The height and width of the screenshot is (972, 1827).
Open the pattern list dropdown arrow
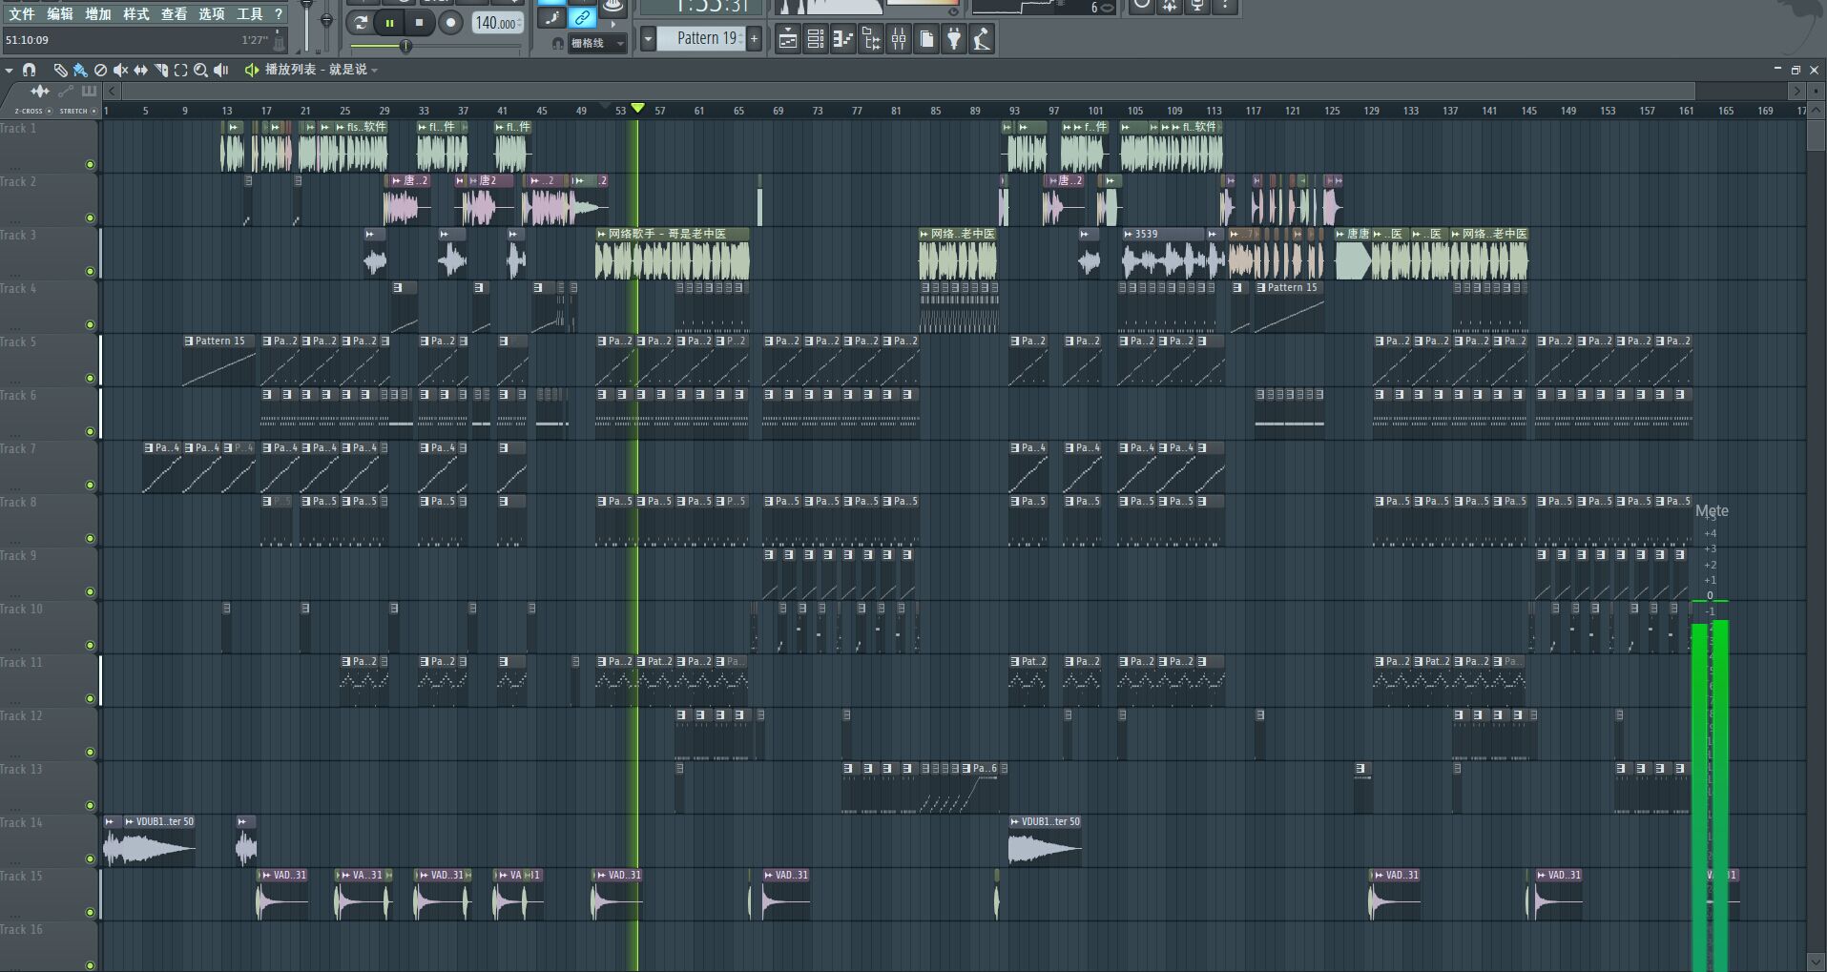[x=649, y=38]
